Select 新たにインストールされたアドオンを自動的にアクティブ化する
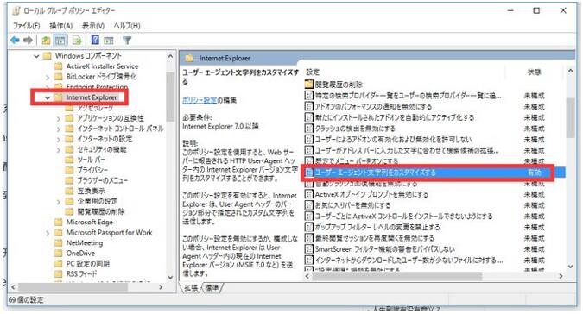 click(x=395, y=117)
